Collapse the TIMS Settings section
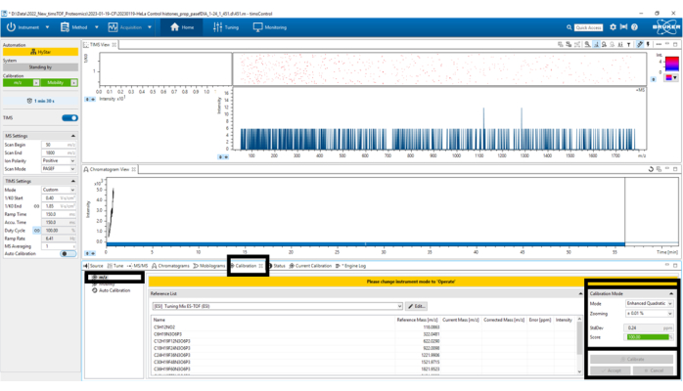The width and height of the screenshot is (683, 391). click(72, 181)
